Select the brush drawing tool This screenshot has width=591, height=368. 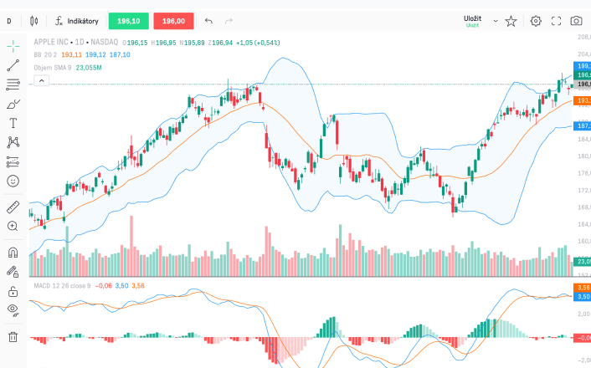tap(13, 104)
